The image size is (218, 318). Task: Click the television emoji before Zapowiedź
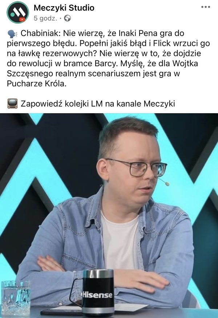[x=13, y=104]
